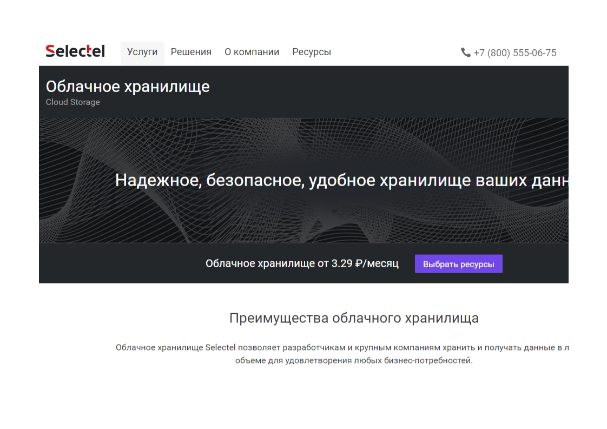Click the phone handset icon
This screenshot has width=607, height=429.
pyautogui.click(x=465, y=52)
